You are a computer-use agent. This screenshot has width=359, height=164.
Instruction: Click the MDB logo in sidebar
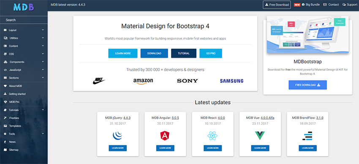[24, 7]
